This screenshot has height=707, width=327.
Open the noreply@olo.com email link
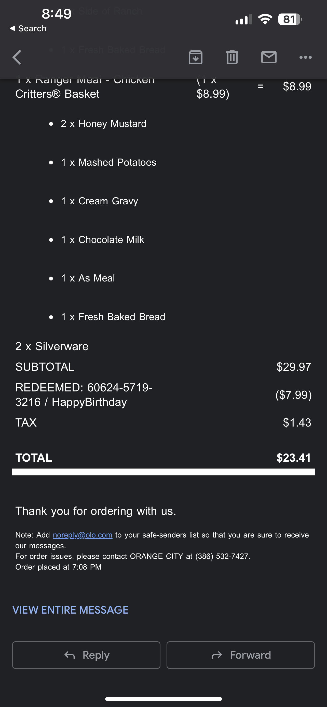[82, 535]
